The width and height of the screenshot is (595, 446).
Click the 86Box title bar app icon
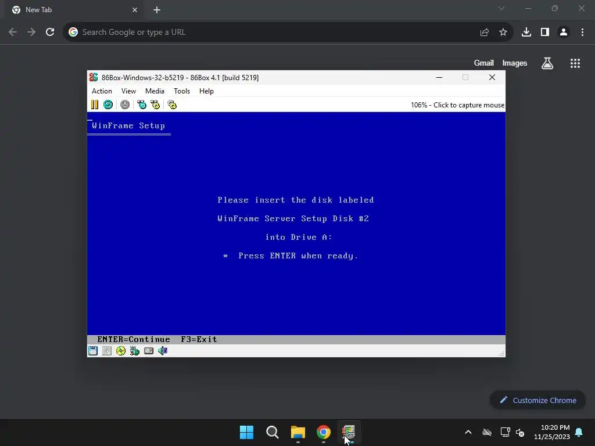point(94,77)
